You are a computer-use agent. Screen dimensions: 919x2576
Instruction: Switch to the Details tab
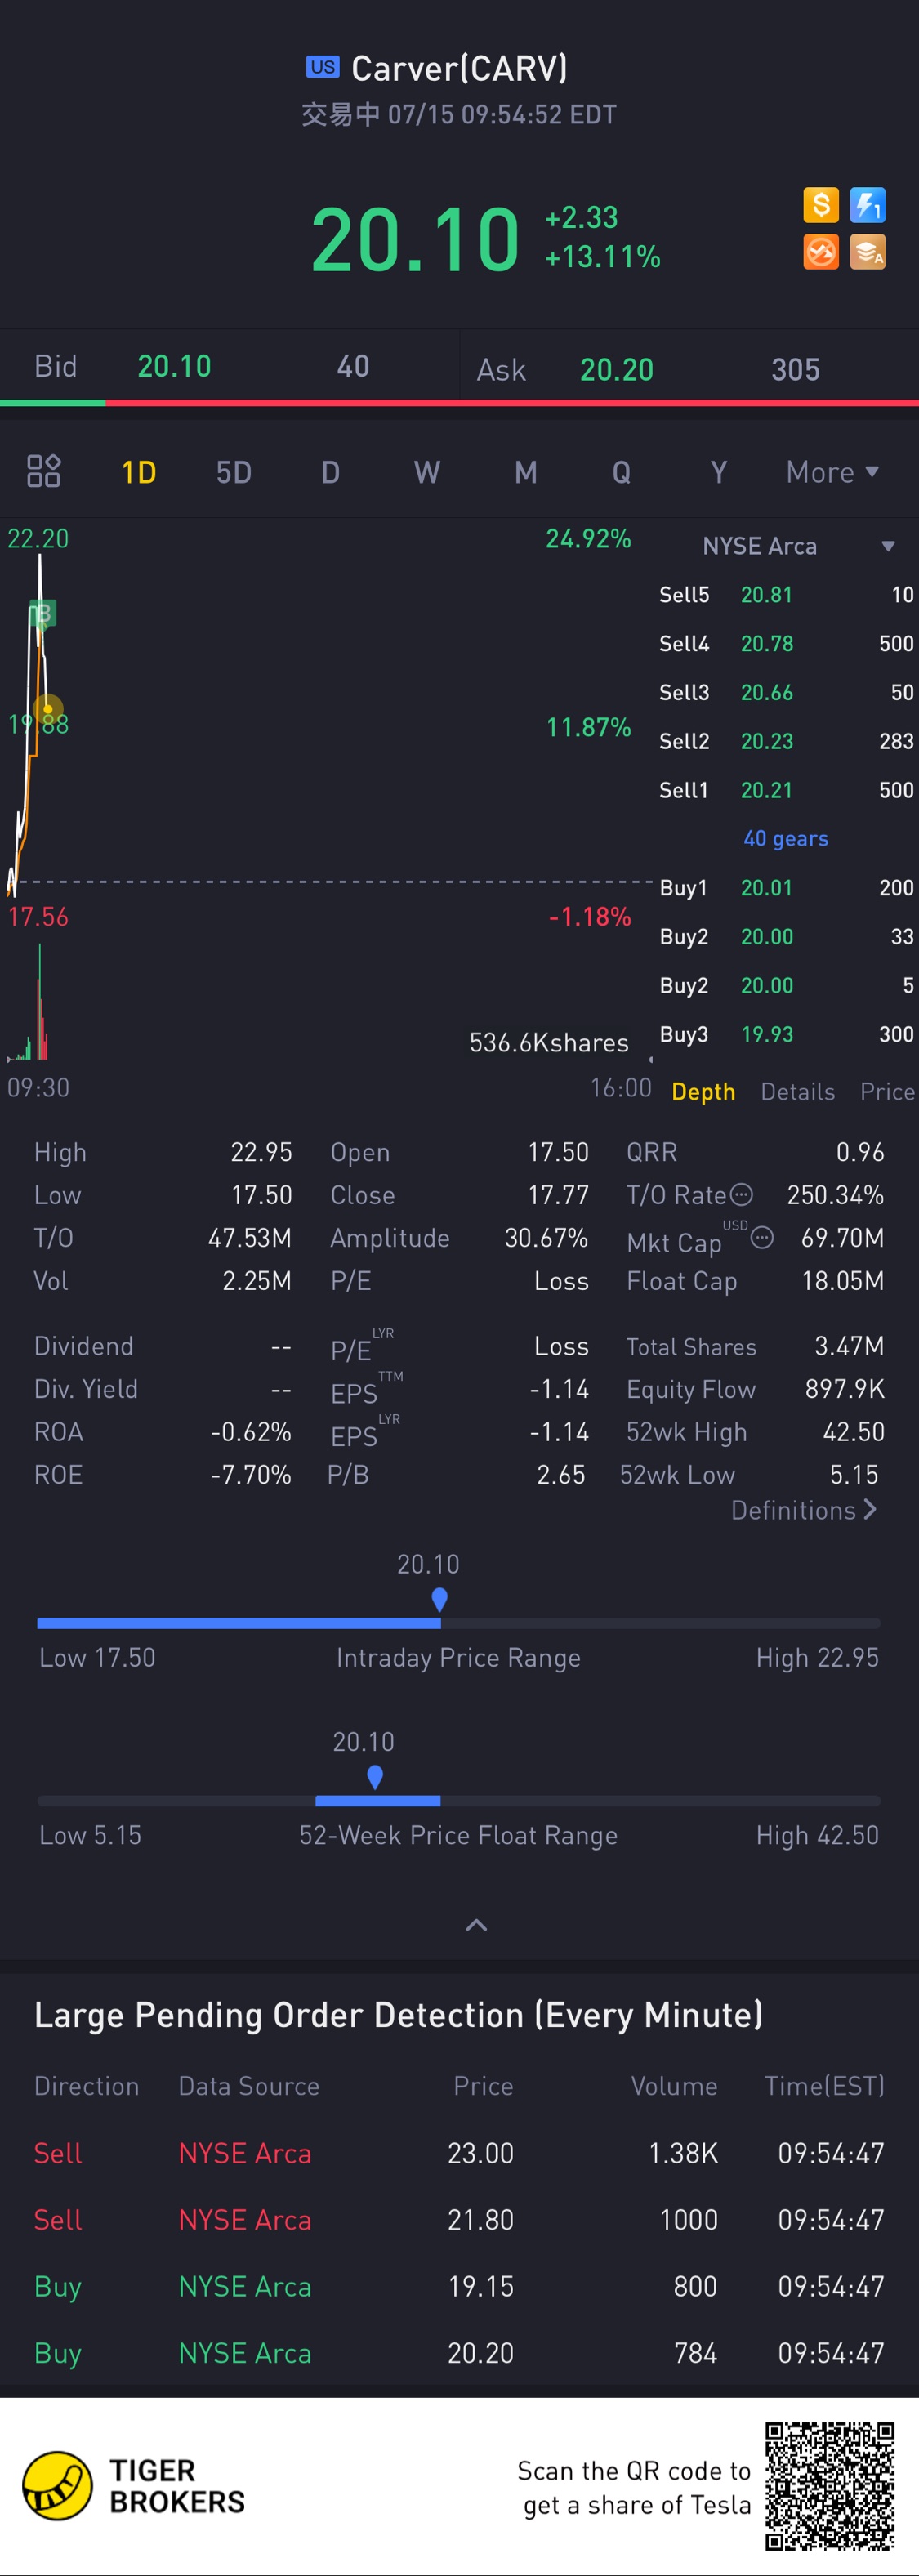[797, 1092]
